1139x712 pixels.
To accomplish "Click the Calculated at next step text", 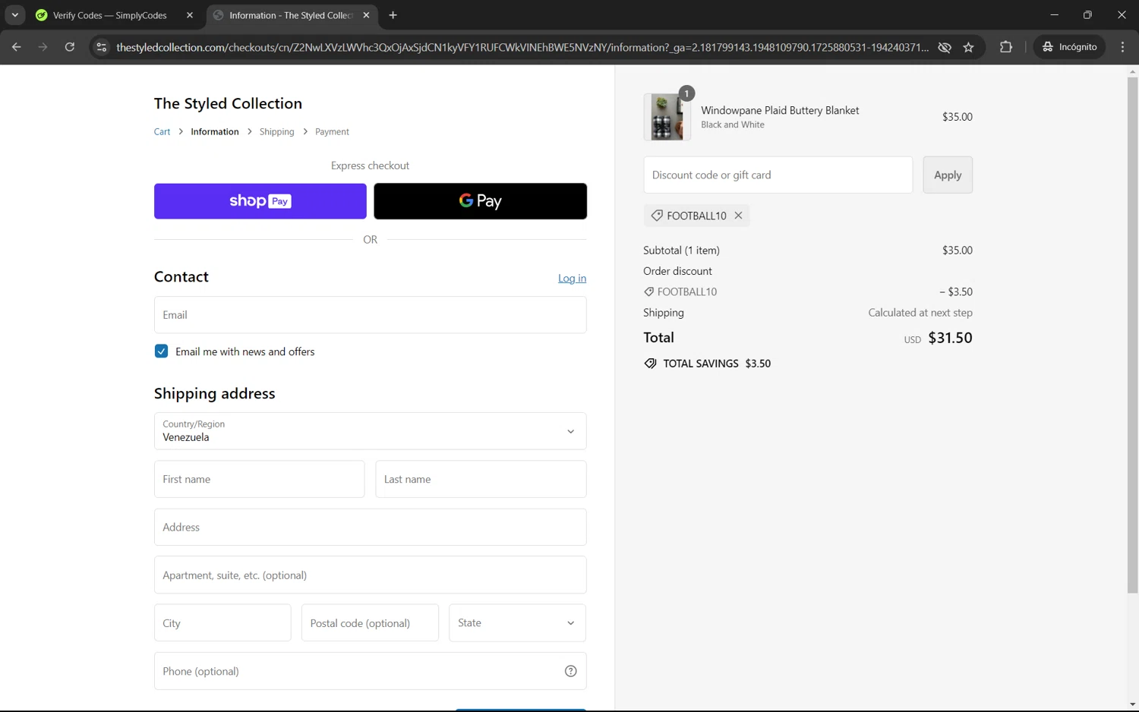I will 920,313.
